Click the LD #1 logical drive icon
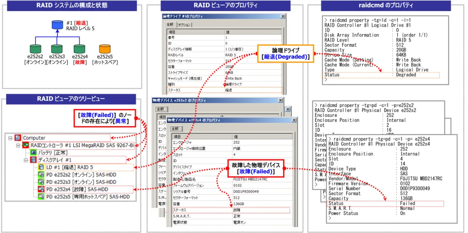This screenshot has width=468, height=233. tap(41, 167)
